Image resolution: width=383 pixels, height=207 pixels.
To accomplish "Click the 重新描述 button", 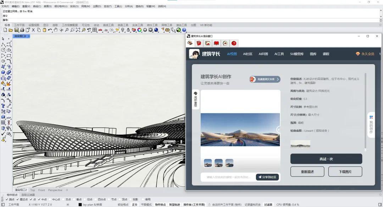I will 307,172.
